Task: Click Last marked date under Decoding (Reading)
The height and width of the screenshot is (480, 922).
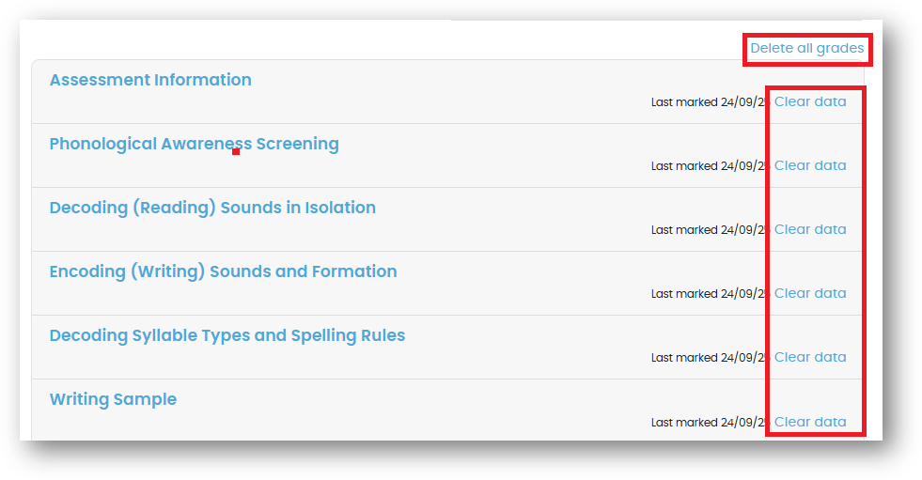Action: [710, 230]
